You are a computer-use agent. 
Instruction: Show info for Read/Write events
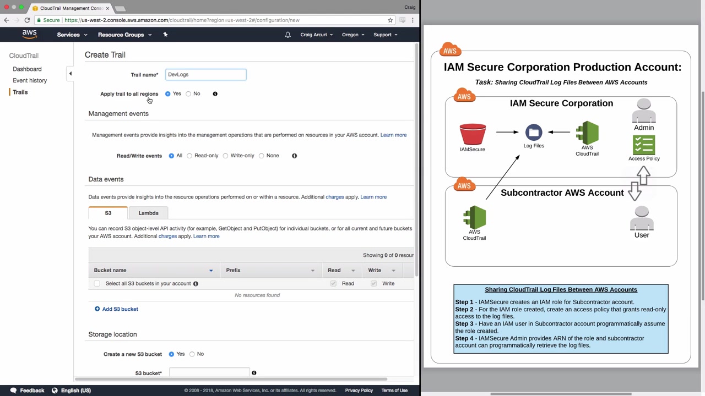pos(294,156)
